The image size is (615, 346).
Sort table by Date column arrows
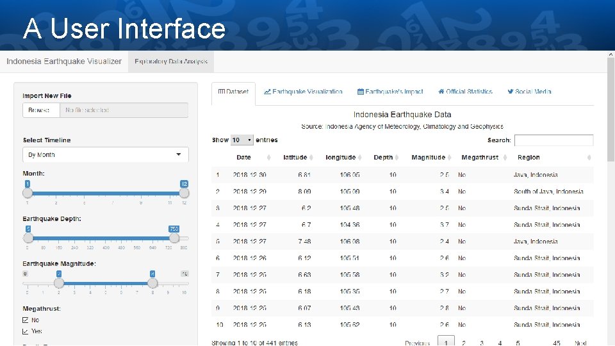[268, 158]
